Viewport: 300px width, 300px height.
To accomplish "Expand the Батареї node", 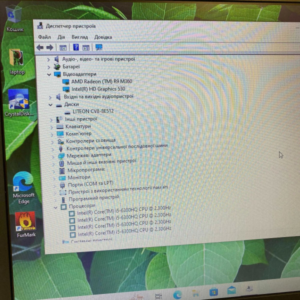I will [x=49, y=67].
